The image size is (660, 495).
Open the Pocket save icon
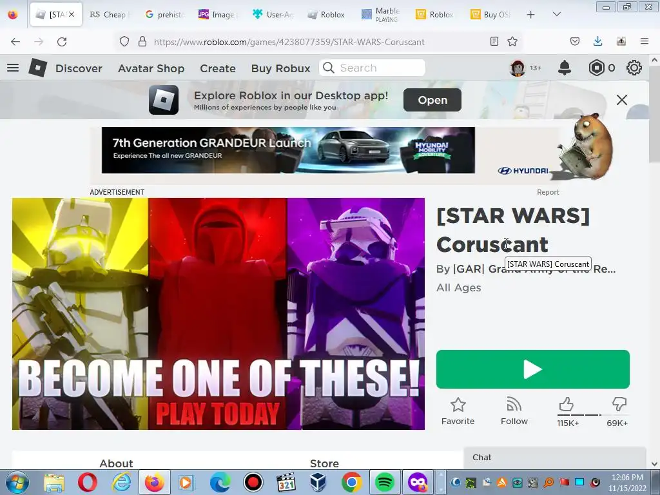click(574, 41)
